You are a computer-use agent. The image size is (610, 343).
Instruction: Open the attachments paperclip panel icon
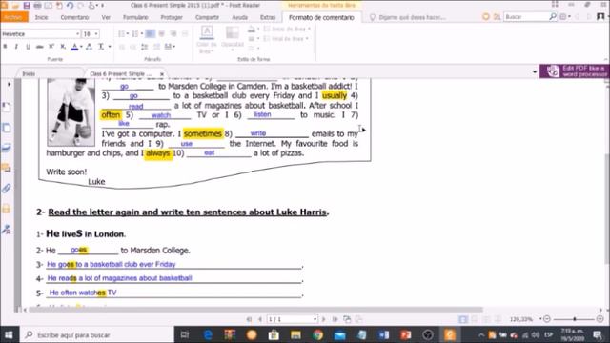pyautogui.click(x=7, y=189)
